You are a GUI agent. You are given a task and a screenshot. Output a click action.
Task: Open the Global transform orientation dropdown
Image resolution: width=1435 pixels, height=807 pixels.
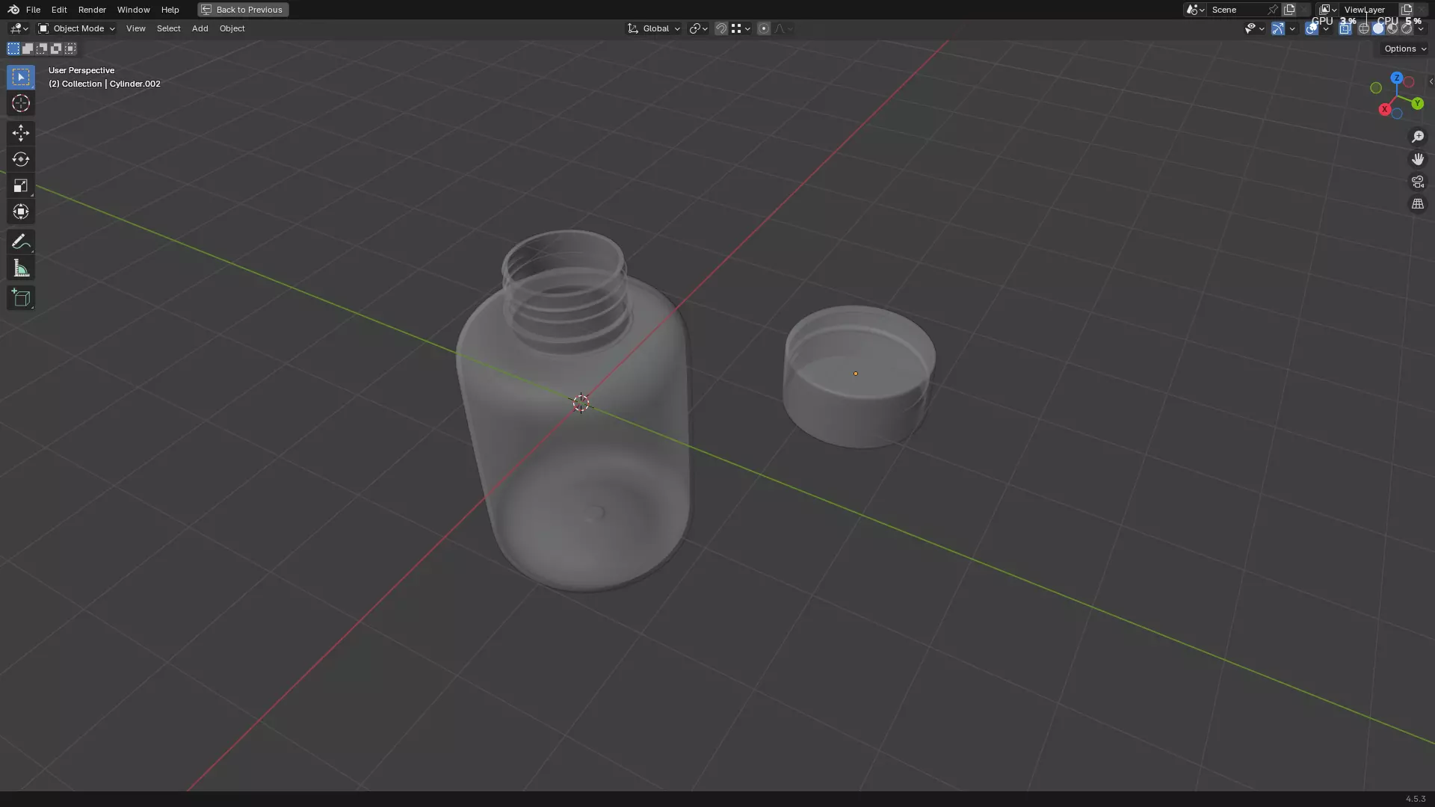point(653,28)
